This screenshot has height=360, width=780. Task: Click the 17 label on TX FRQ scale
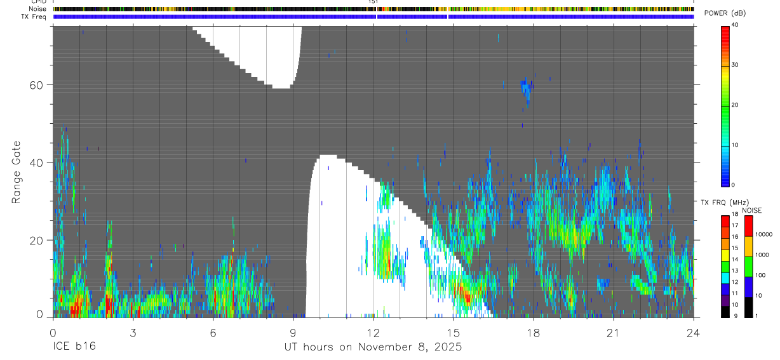pos(736,225)
